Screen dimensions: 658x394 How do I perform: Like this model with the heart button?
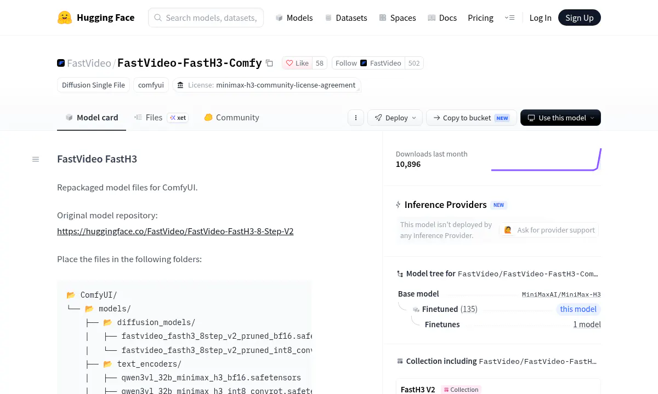tap(297, 63)
